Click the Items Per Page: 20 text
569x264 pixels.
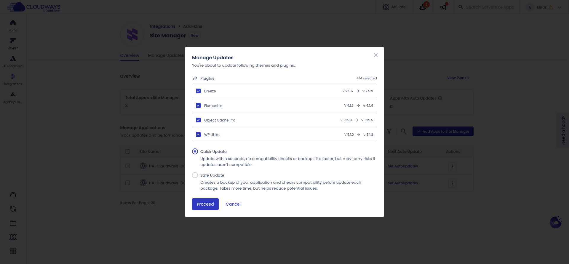pyautogui.click(x=138, y=203)
